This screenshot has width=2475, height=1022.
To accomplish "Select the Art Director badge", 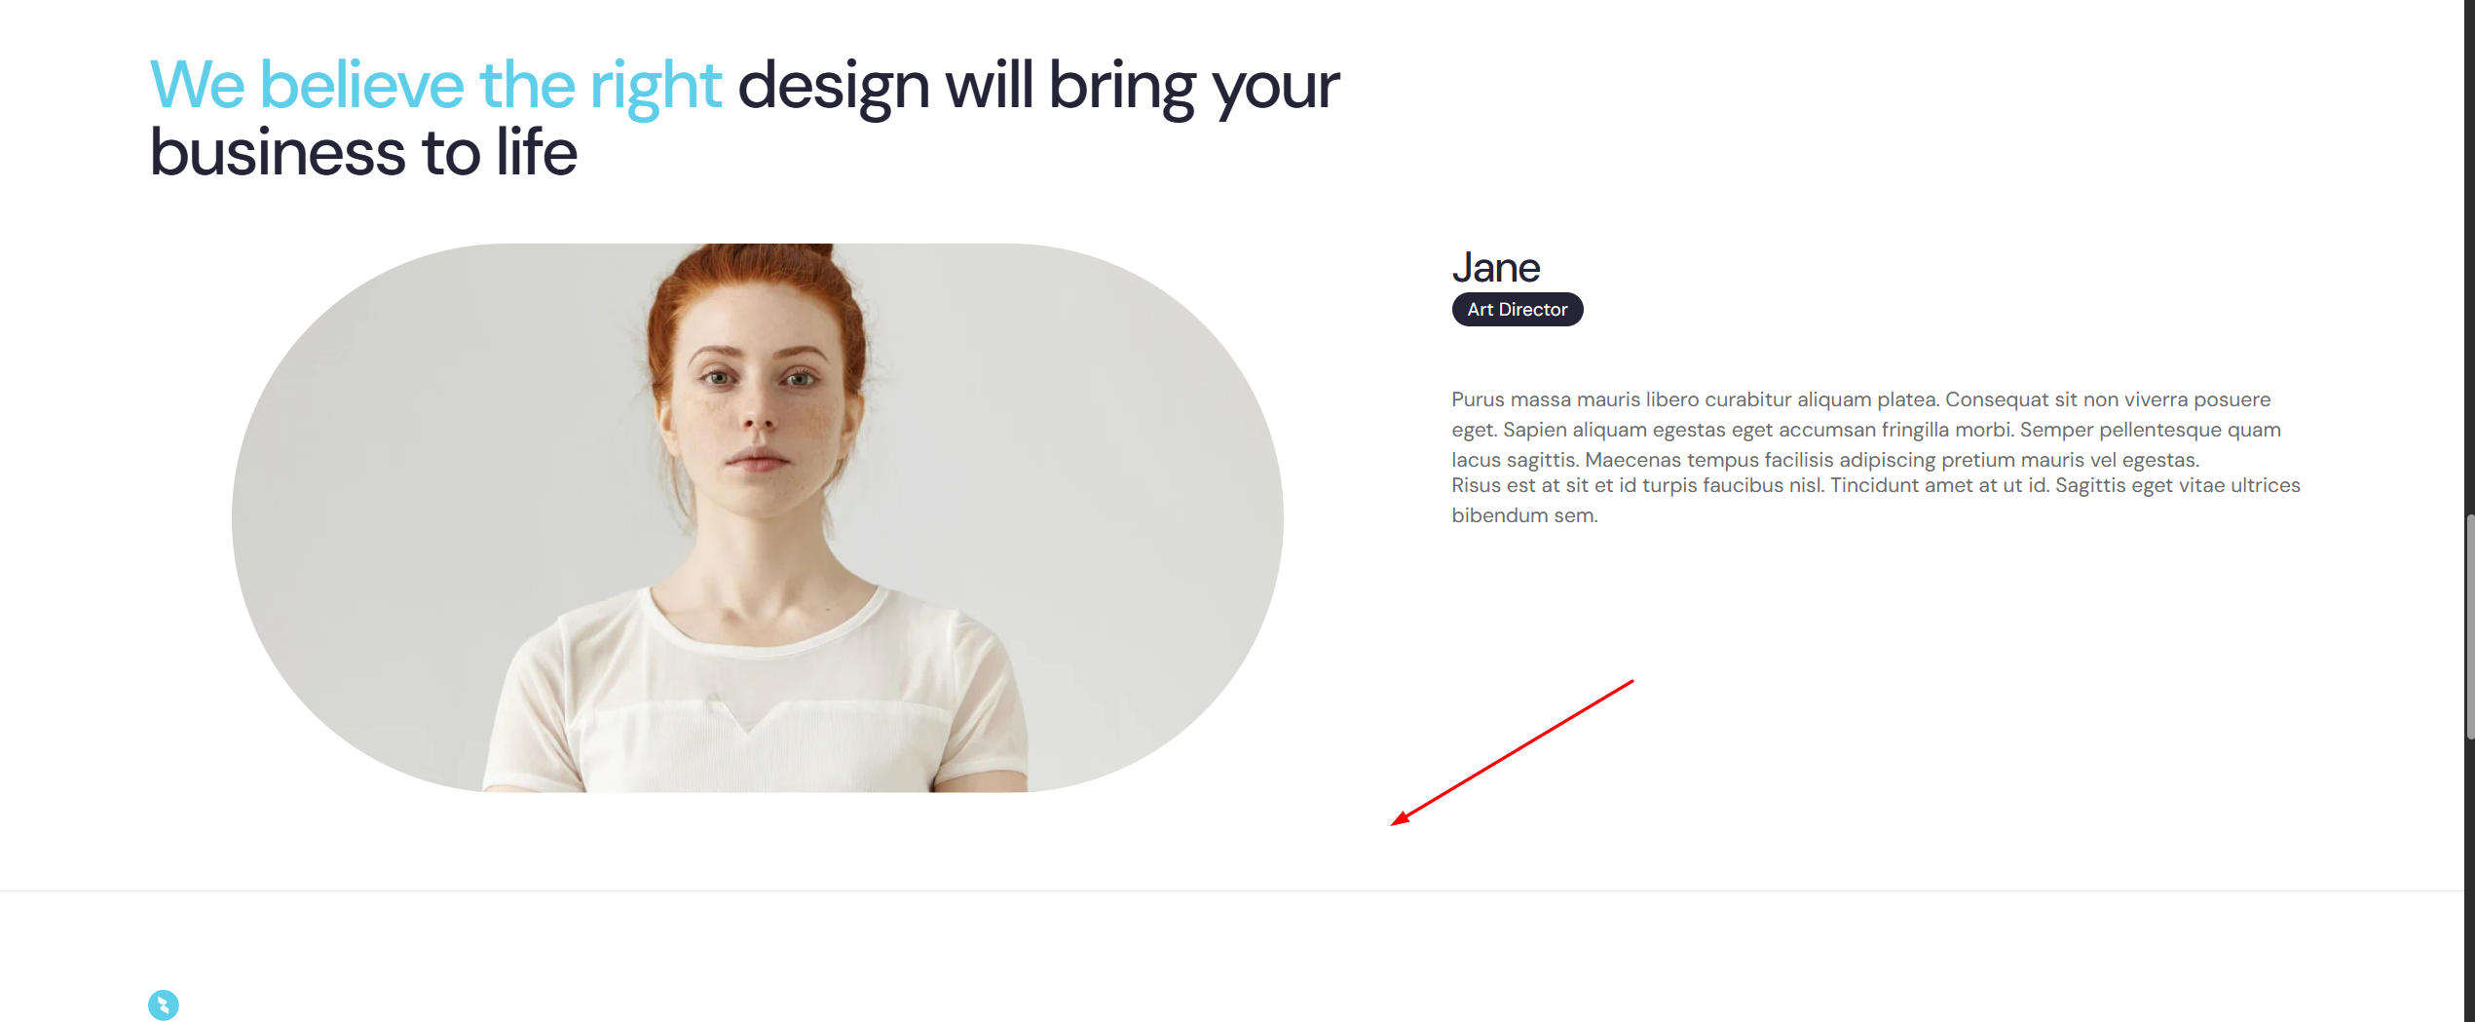I will (1517, 309).
